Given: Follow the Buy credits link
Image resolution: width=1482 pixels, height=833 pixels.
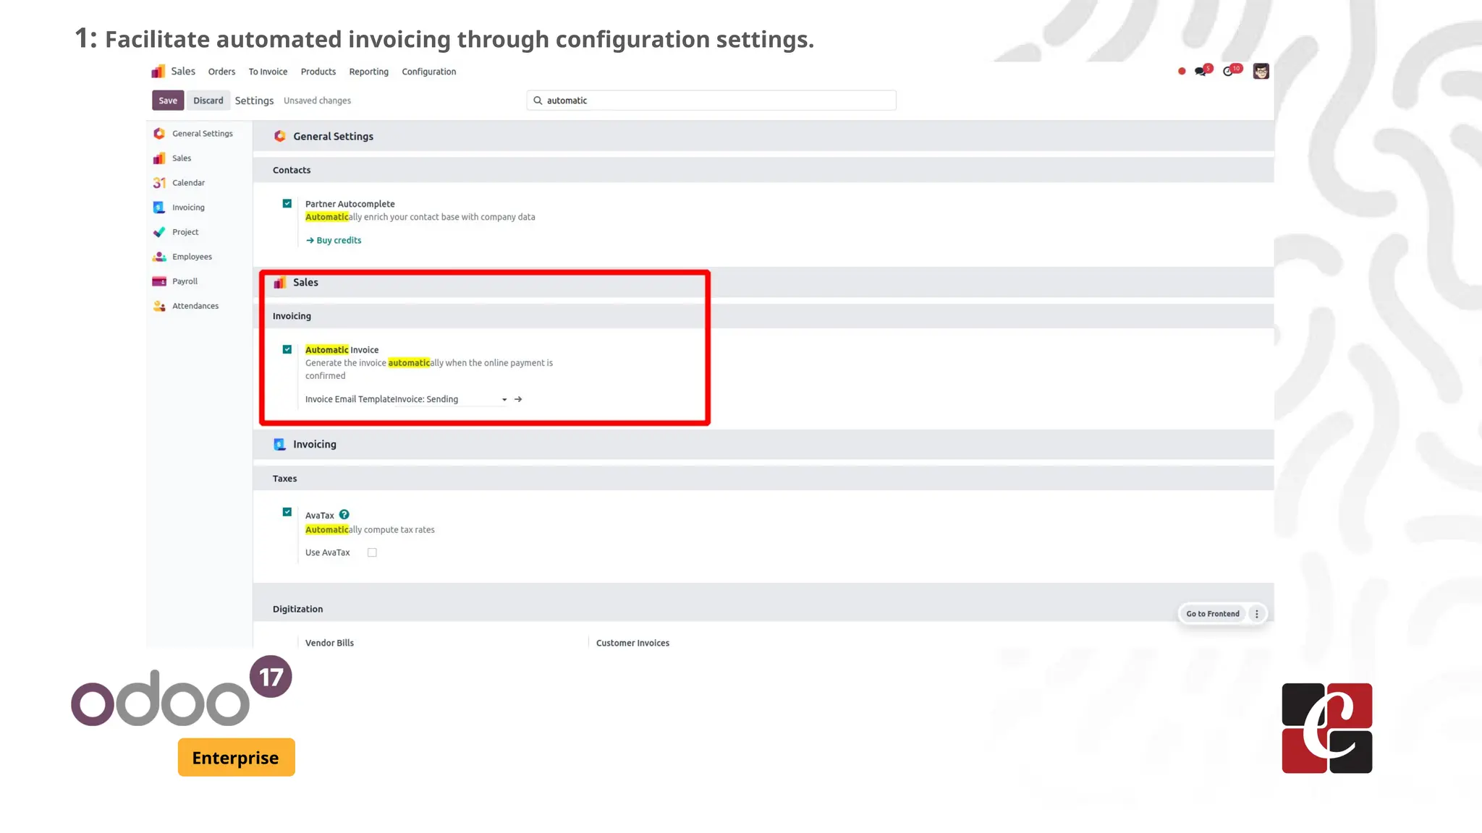Looking at the screenshot, I should pyautogui.click(x=338, y=241).
